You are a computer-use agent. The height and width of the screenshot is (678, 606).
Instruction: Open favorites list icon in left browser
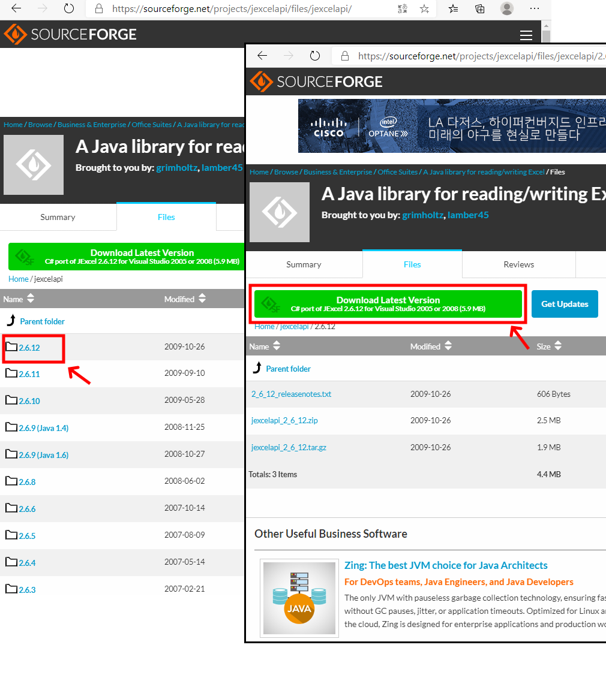453,8
